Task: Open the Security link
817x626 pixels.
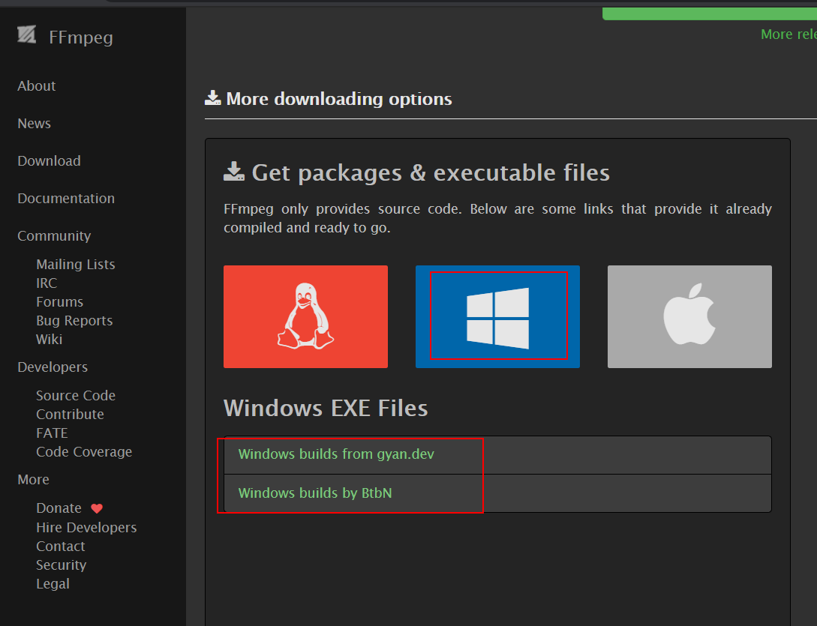Action: [x=62, y=565]
